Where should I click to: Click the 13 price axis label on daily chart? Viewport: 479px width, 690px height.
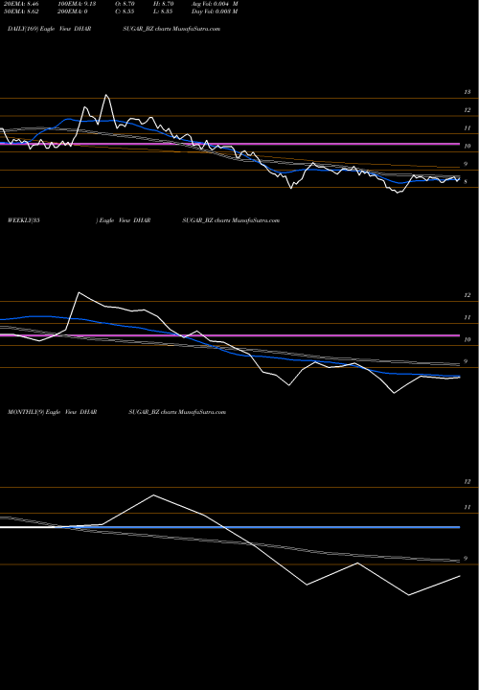(x=468, y=92)
